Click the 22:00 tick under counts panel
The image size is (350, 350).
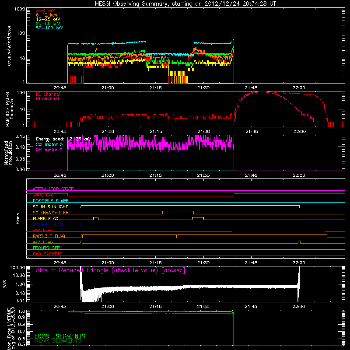[299, 88]
